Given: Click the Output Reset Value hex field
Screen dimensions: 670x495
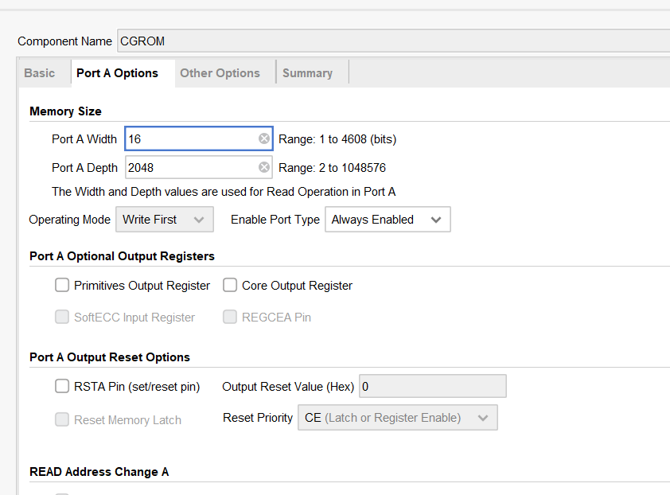Looking at the screenshot, I should tap(432, 387).
